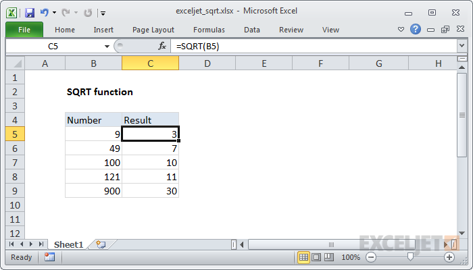
Task: Open the Page Layout tab
Action: (153, 30)
